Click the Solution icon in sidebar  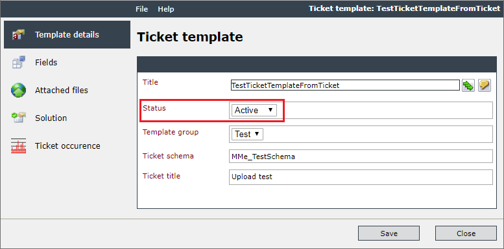click(x=18, y=118)
